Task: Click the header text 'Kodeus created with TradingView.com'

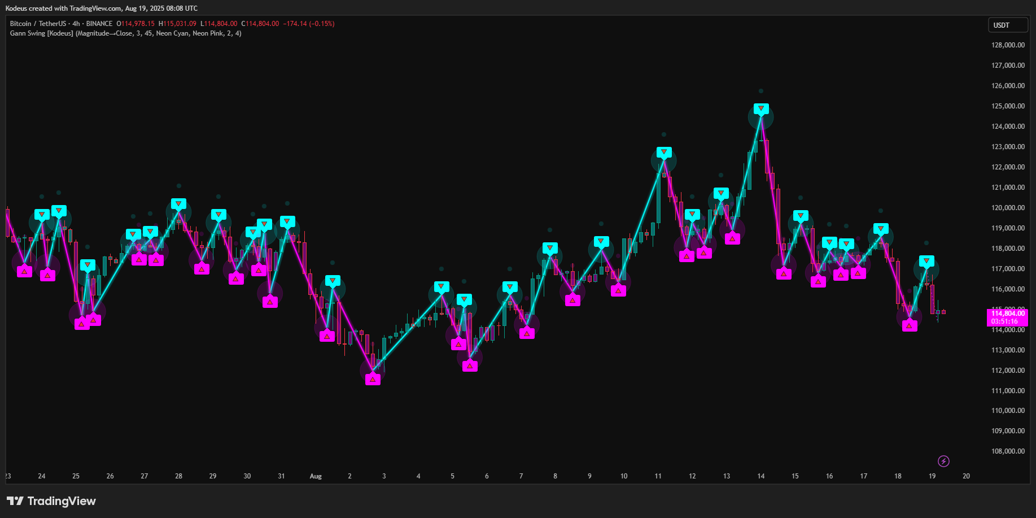Action: point(64,8)
